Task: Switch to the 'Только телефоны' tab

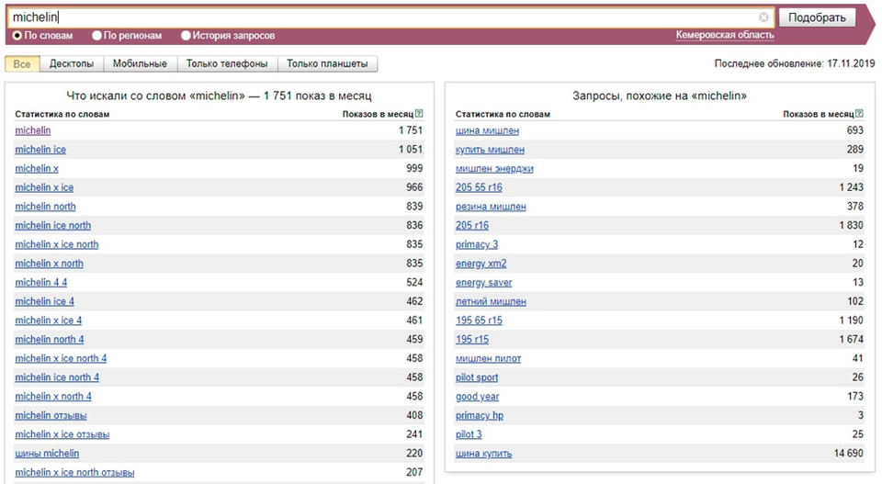Action: 227,64
